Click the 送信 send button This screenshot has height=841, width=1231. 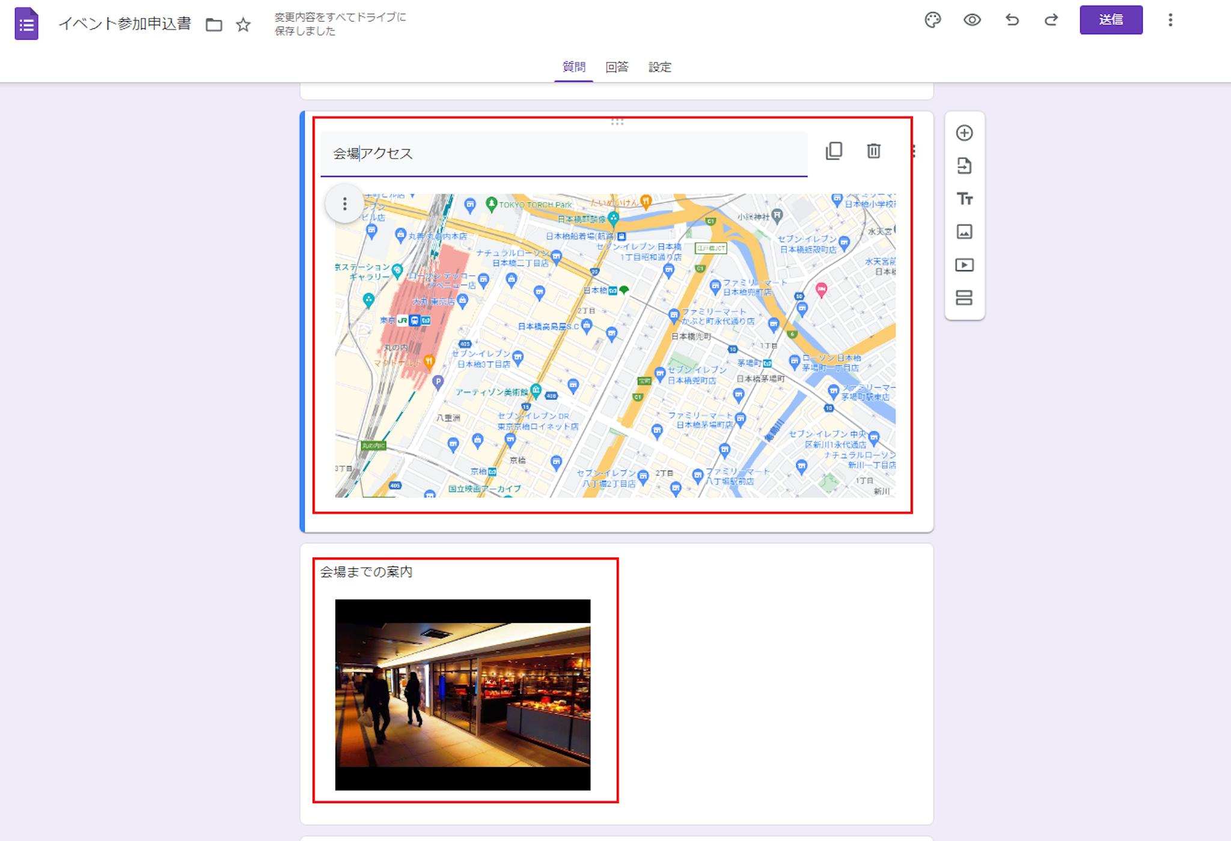point(1110,20)
